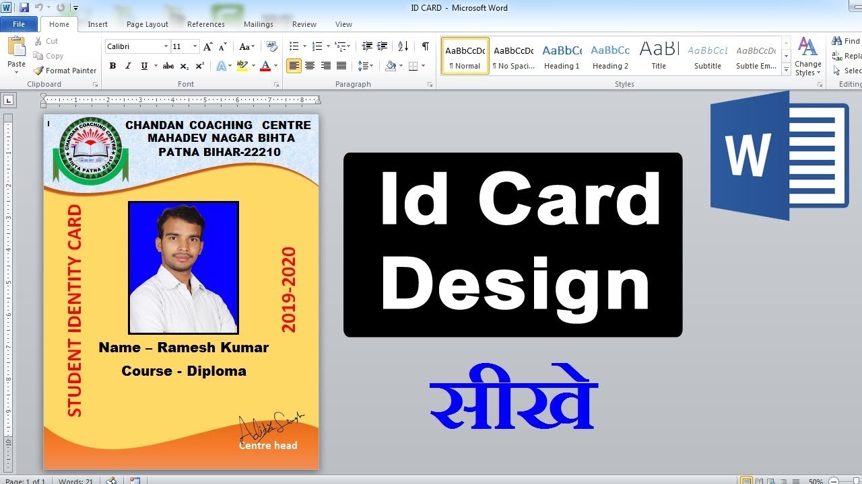
Task: Apply superscript formatting
Action: (200, 66)
